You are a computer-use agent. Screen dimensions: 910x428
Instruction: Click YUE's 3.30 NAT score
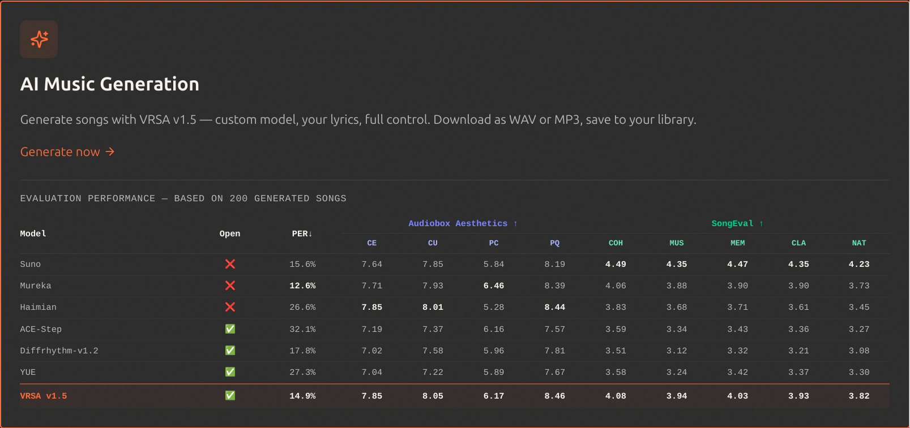click(x=859, y=372)
